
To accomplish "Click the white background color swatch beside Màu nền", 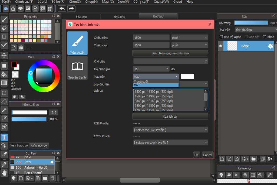I will click(x=187, y=77).
